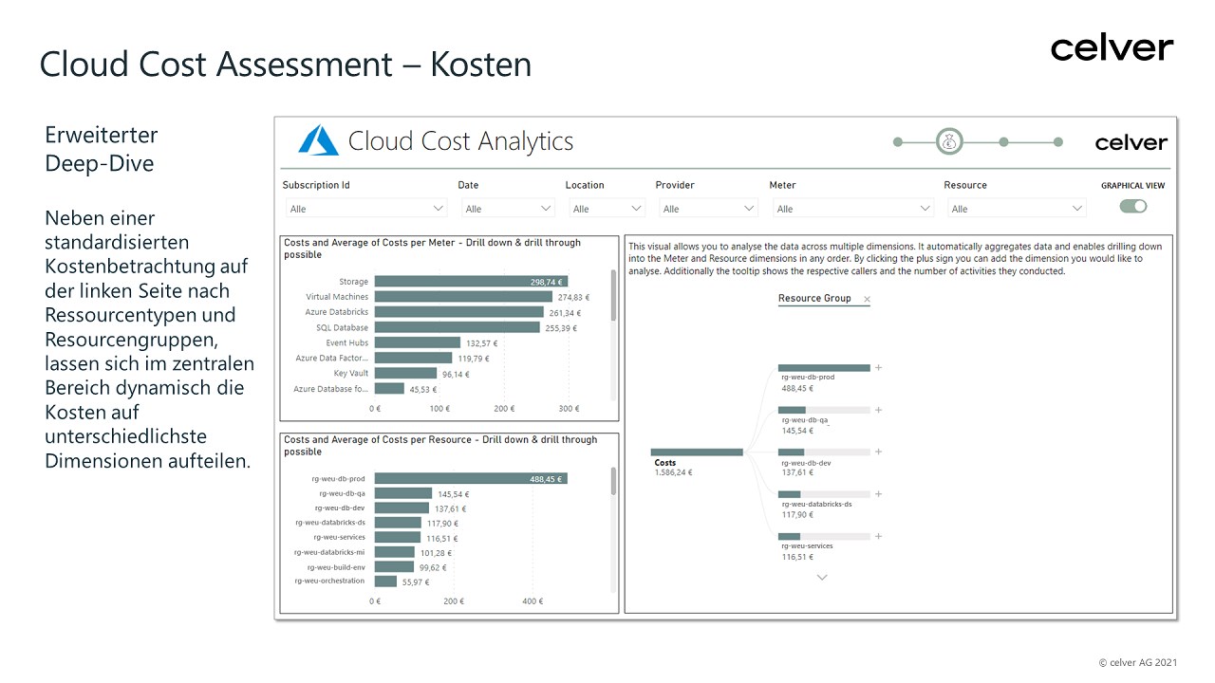Viewport: 1215px width, 683px height.
Task: Click rg-weu-db-qa bar in decomposition tree
Action: click(x=824, y=410)
